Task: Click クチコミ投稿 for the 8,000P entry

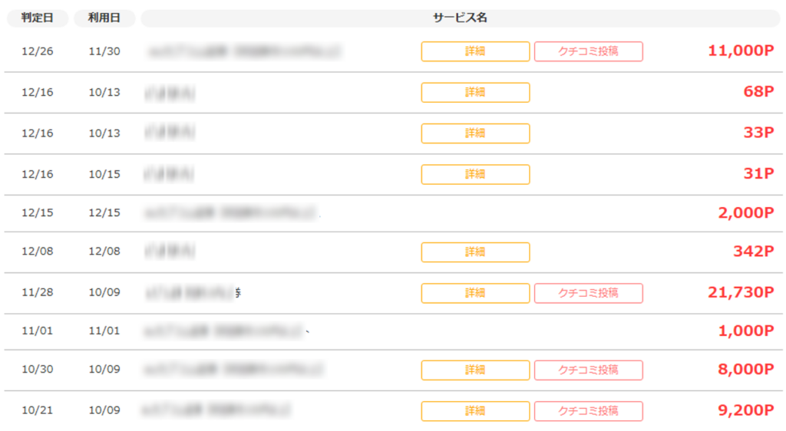Action: tap(589, 370)
